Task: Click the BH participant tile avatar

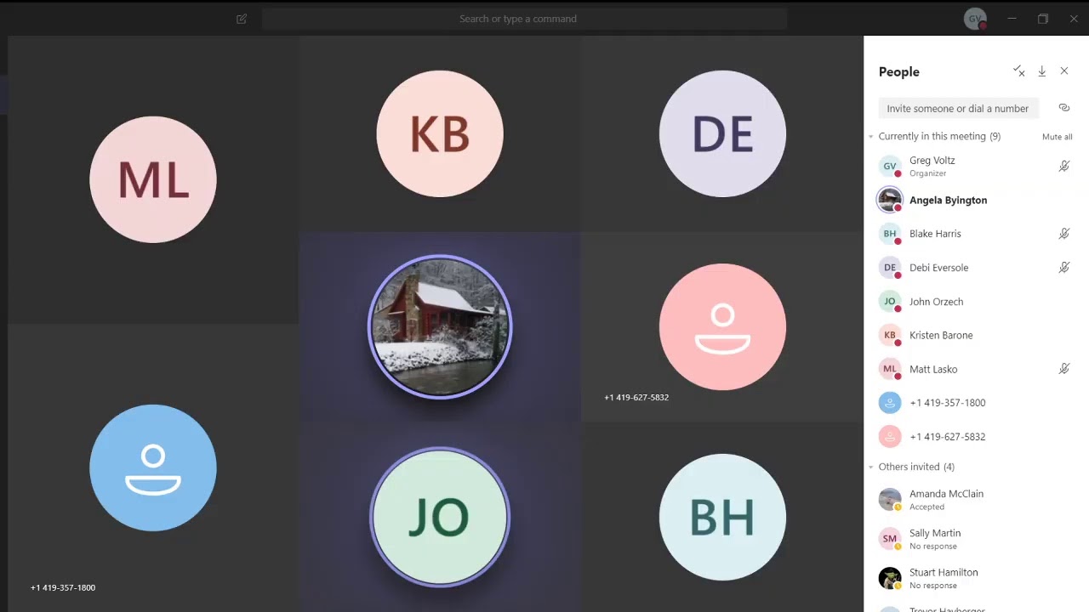Action: pos(722,517)
